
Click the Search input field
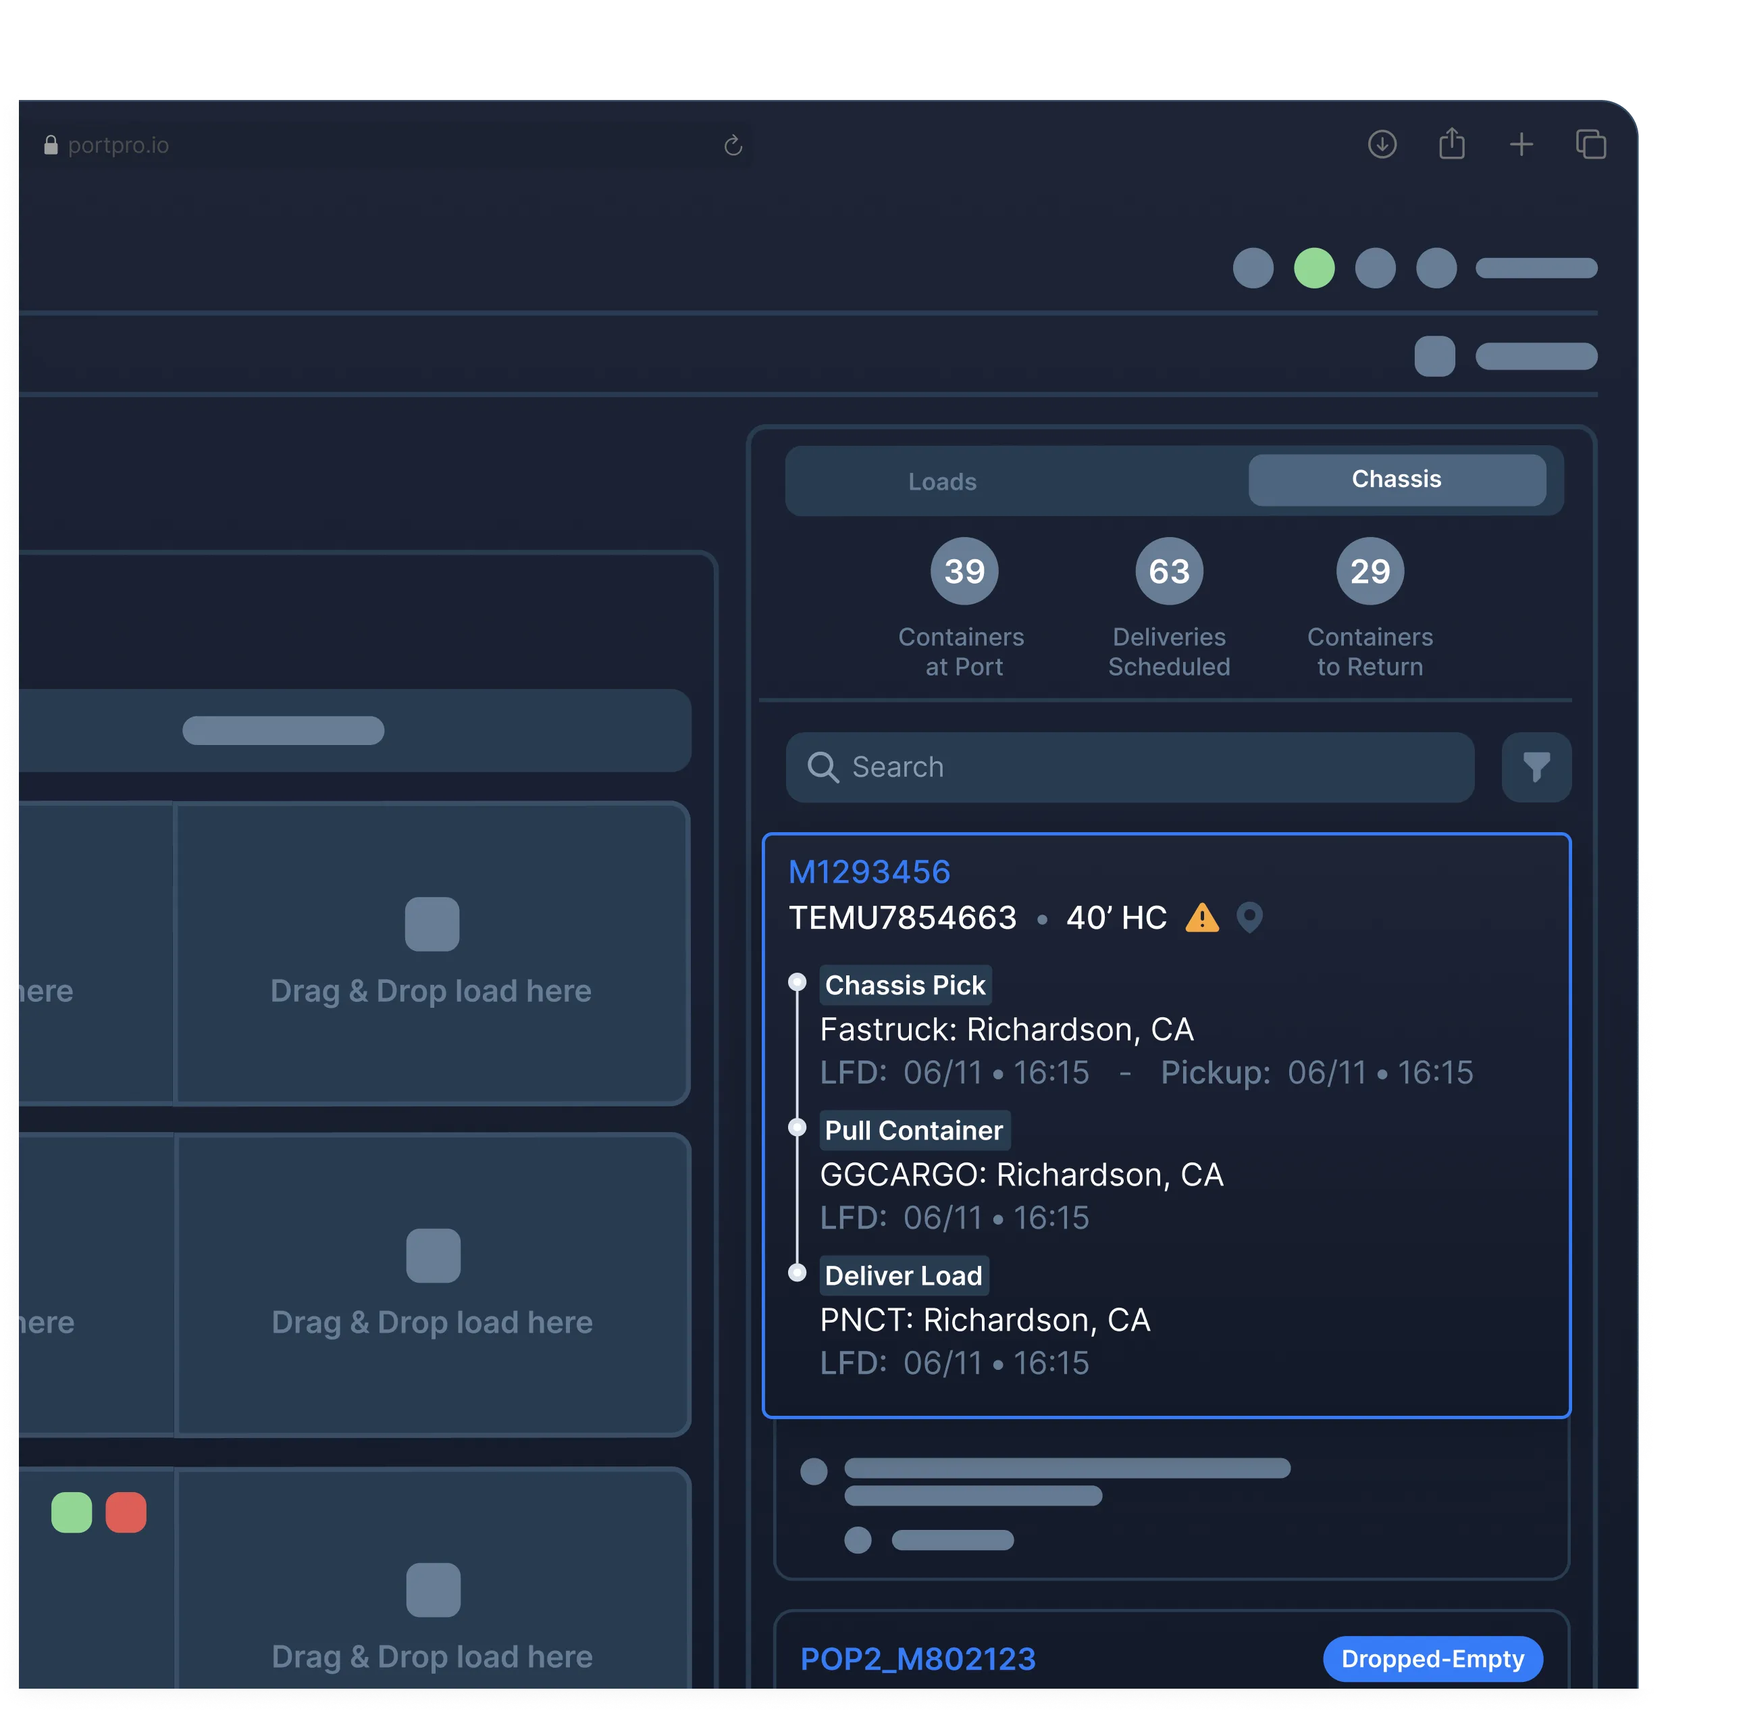pos(1130,767)
